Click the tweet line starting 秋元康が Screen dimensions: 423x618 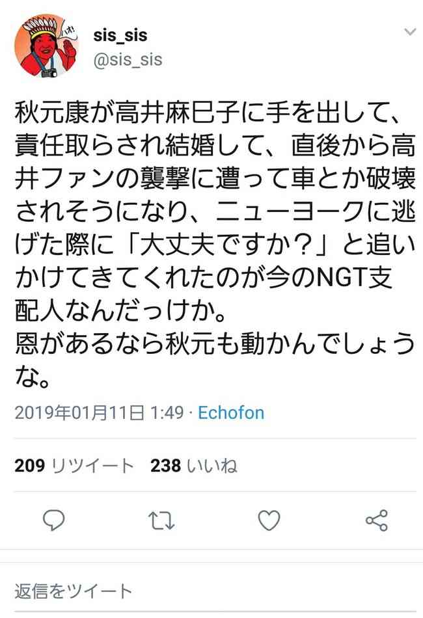pyautogui.click(x=208, y=113)
